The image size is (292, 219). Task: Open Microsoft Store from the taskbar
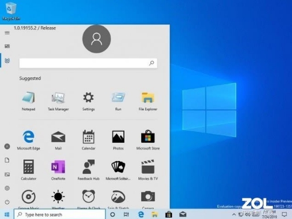click(x=169, y=214)
